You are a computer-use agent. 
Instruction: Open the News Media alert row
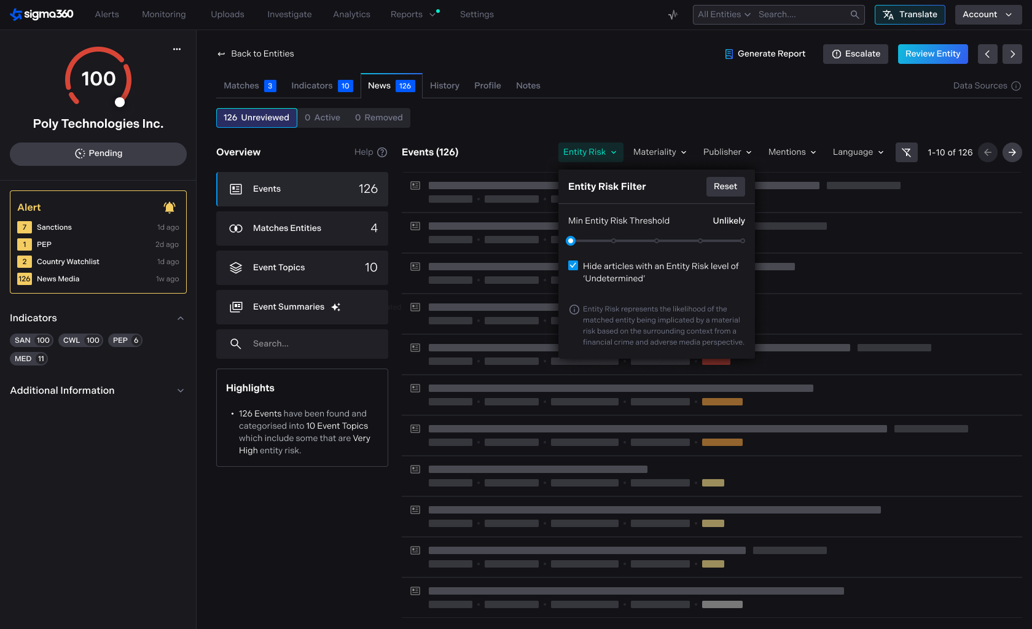click(x=98, y=279)
